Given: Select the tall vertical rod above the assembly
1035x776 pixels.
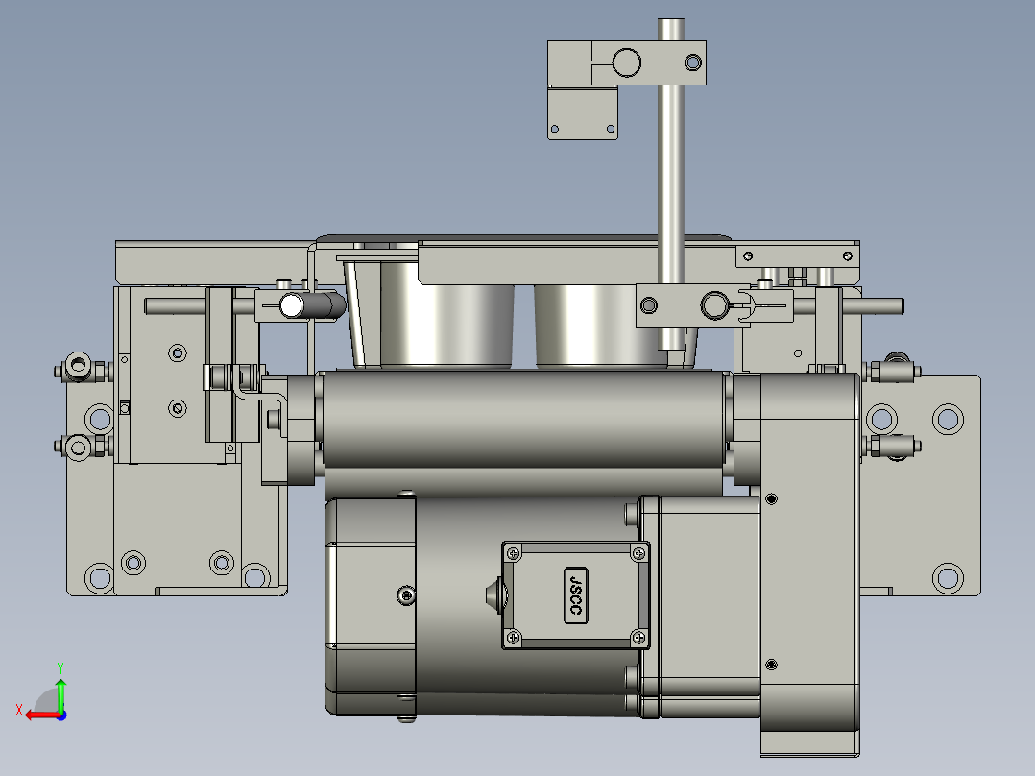Looking at the screenshot, I should tap(670, 183).
